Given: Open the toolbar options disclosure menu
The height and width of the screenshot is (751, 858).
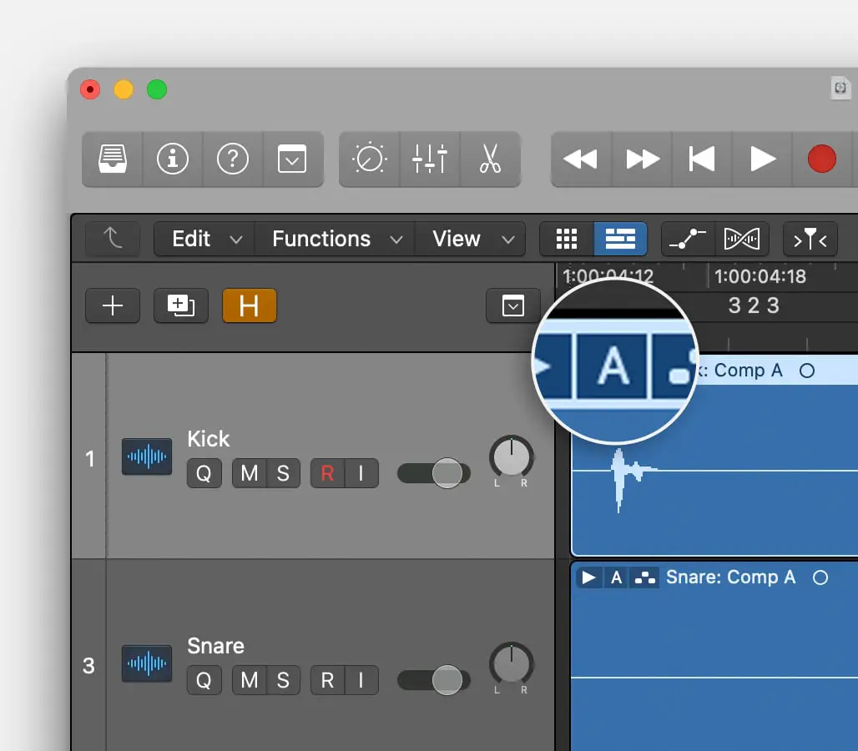Looking at the screenshot, I should click(x=292, y=159).
